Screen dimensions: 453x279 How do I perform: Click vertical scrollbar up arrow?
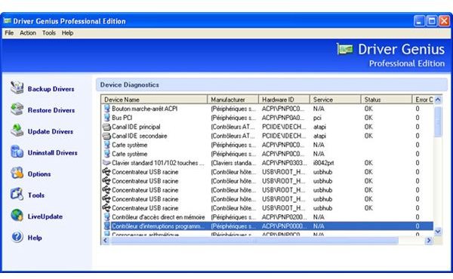tap(438, 100)
